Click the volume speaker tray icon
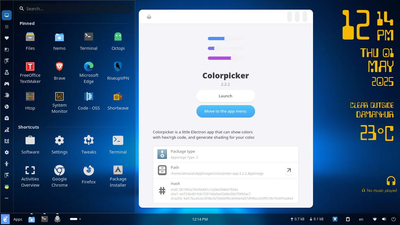This screenshot has height=225, width=400. coord(384,219)
